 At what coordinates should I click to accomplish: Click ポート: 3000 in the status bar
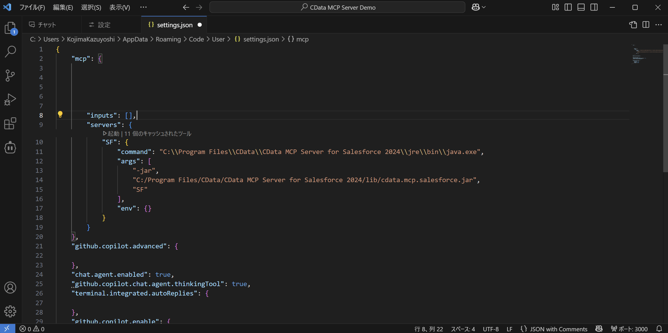pyautogui.click(x=629, y=328)
